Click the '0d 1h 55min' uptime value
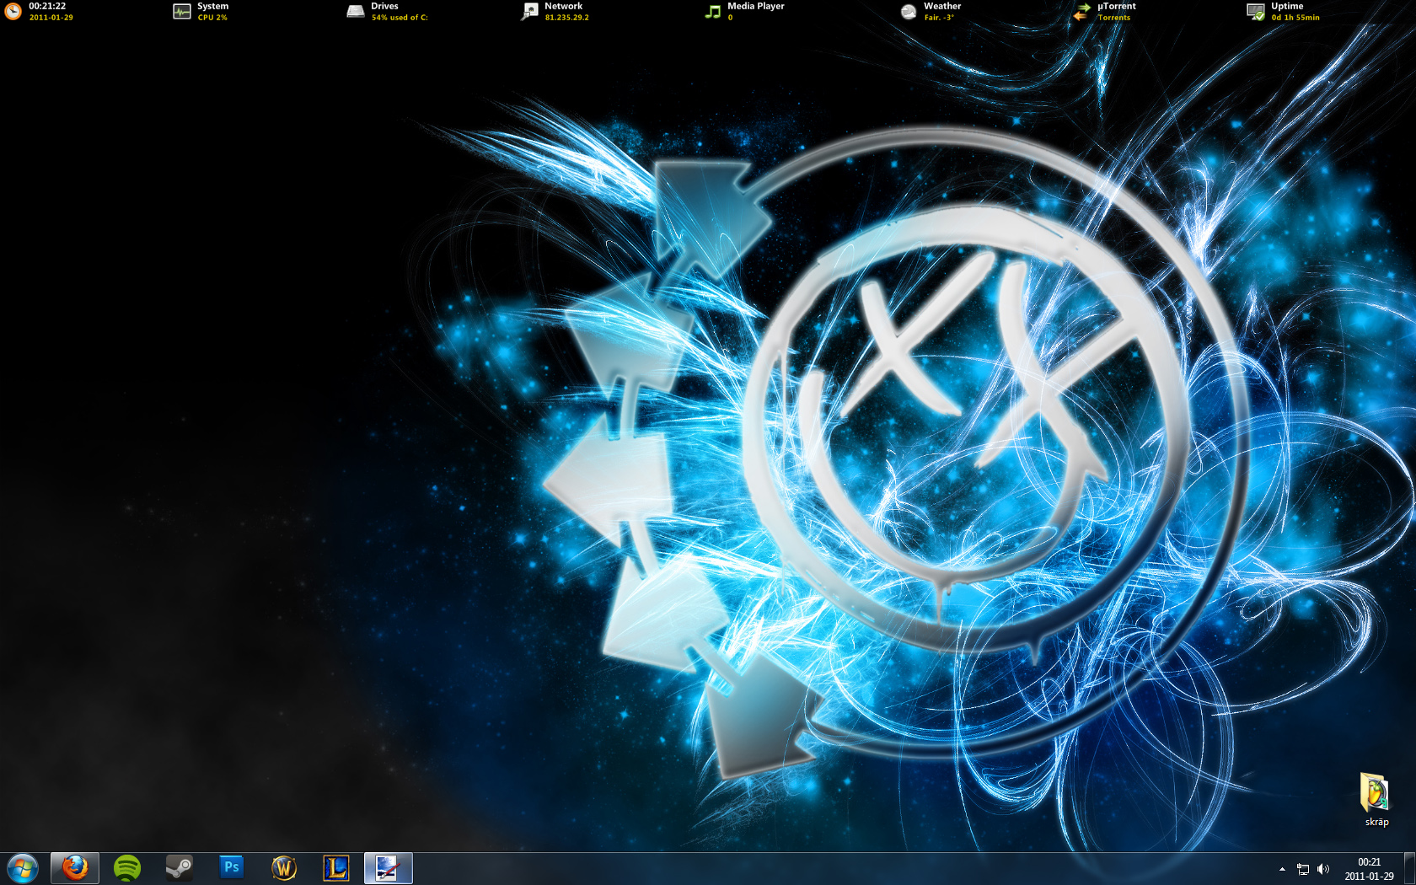1416x885 pixels. tap(1295, 17)
